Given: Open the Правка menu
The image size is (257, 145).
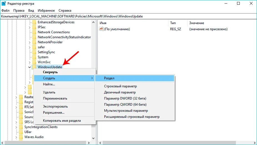Looking at the screenshot, I should pos(19,11).
